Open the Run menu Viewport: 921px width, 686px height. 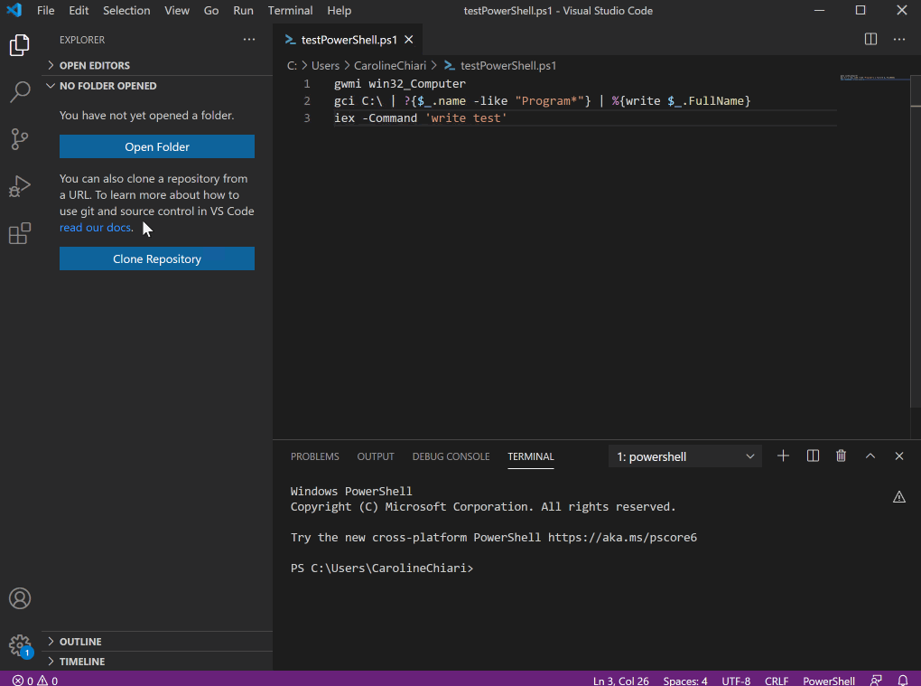pyautogui.click(x=243, y=11)
